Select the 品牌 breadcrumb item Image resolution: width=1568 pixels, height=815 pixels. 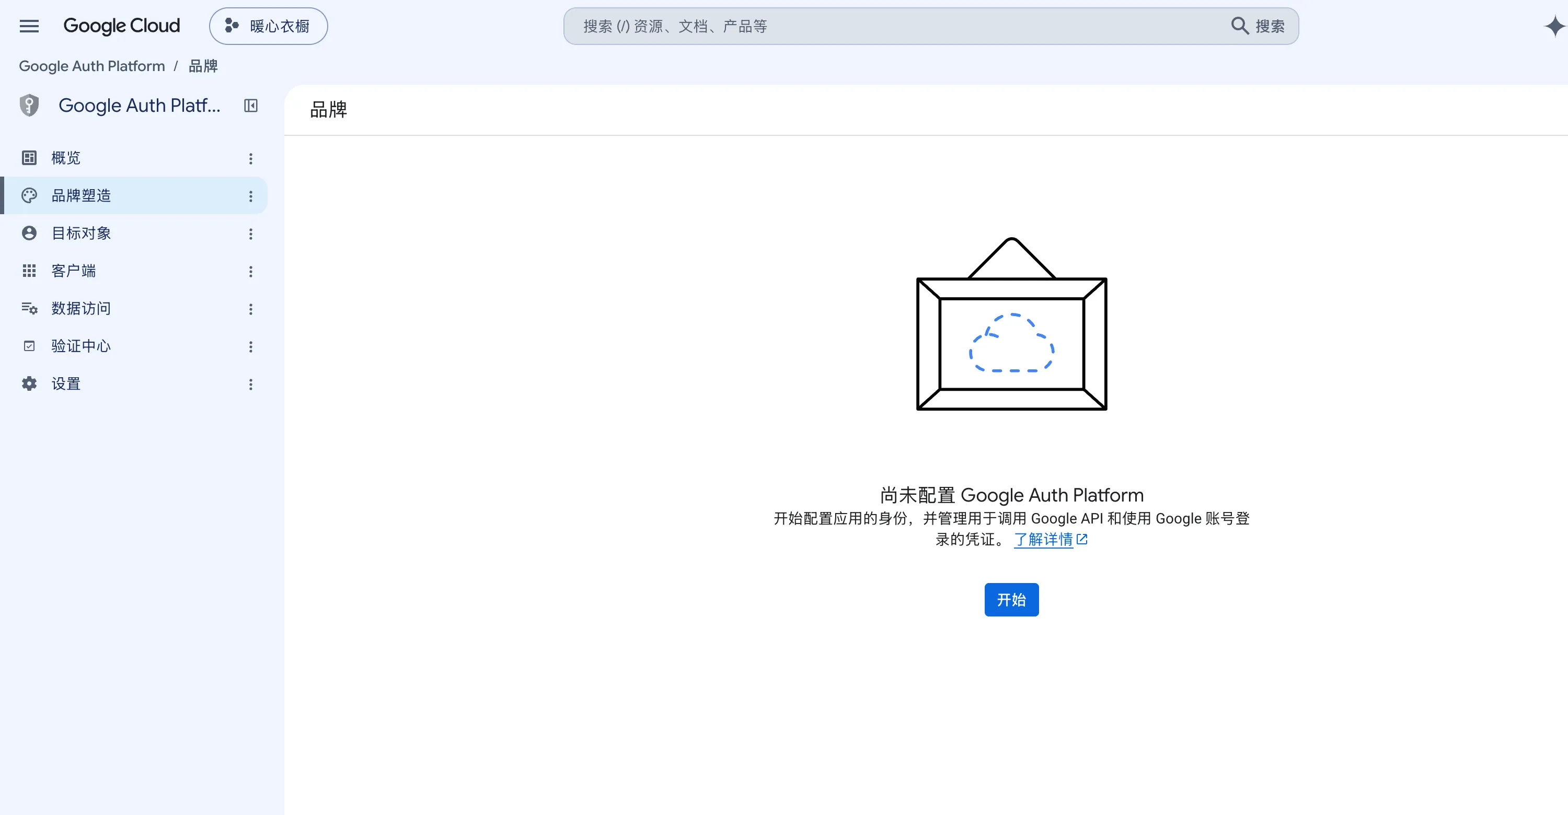203,66
